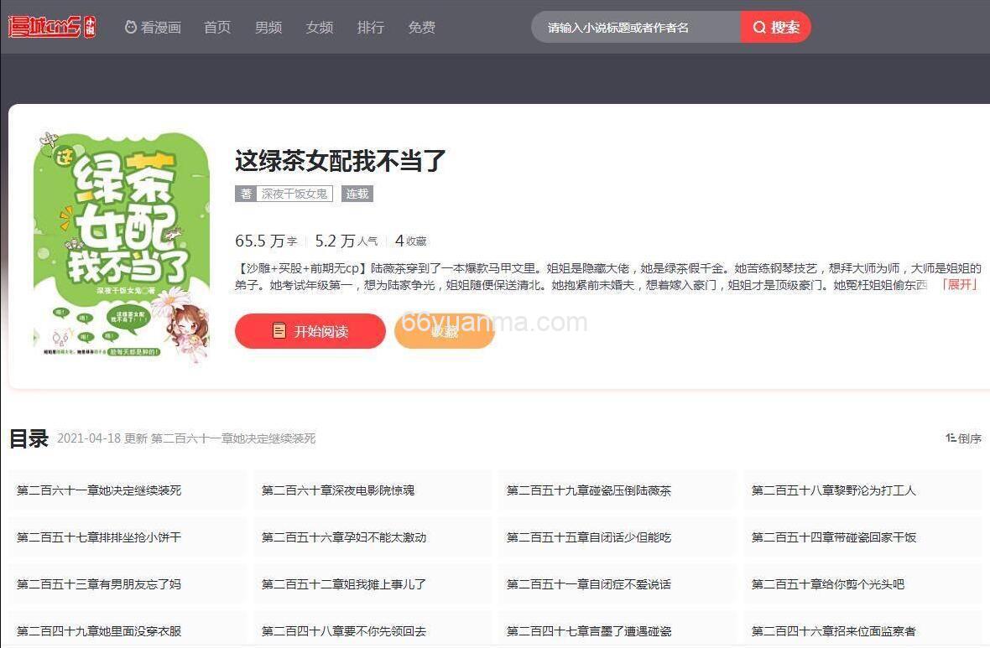Screen dimensions: 990x648
Task: Open chapter 第二百四十六章招来位面监察者
Action: pos(834,630)
